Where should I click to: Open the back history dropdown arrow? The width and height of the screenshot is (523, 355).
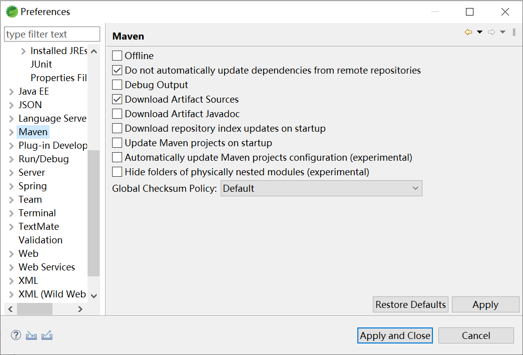pos(479,33)
